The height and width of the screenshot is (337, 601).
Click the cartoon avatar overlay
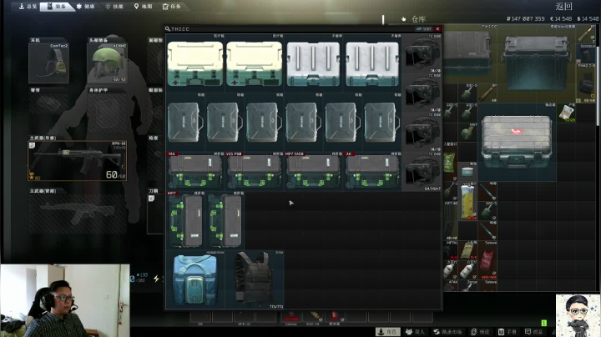tap(578, 315)
